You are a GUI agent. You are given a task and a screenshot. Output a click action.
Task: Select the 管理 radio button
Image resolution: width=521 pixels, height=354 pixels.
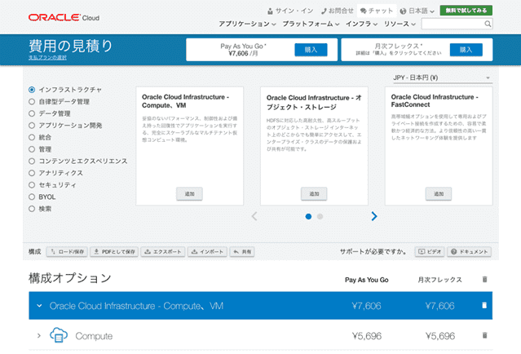[x=32, y=149]
